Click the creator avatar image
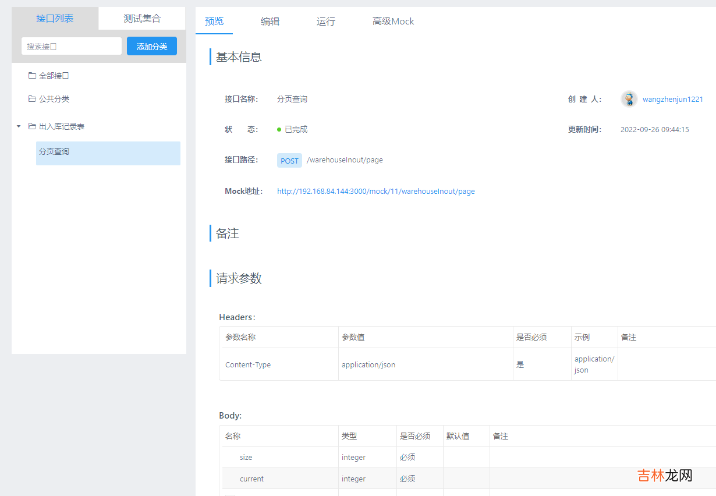Viewport: 716px width, 496px height. pyautogui.click(x=629, y=99)
